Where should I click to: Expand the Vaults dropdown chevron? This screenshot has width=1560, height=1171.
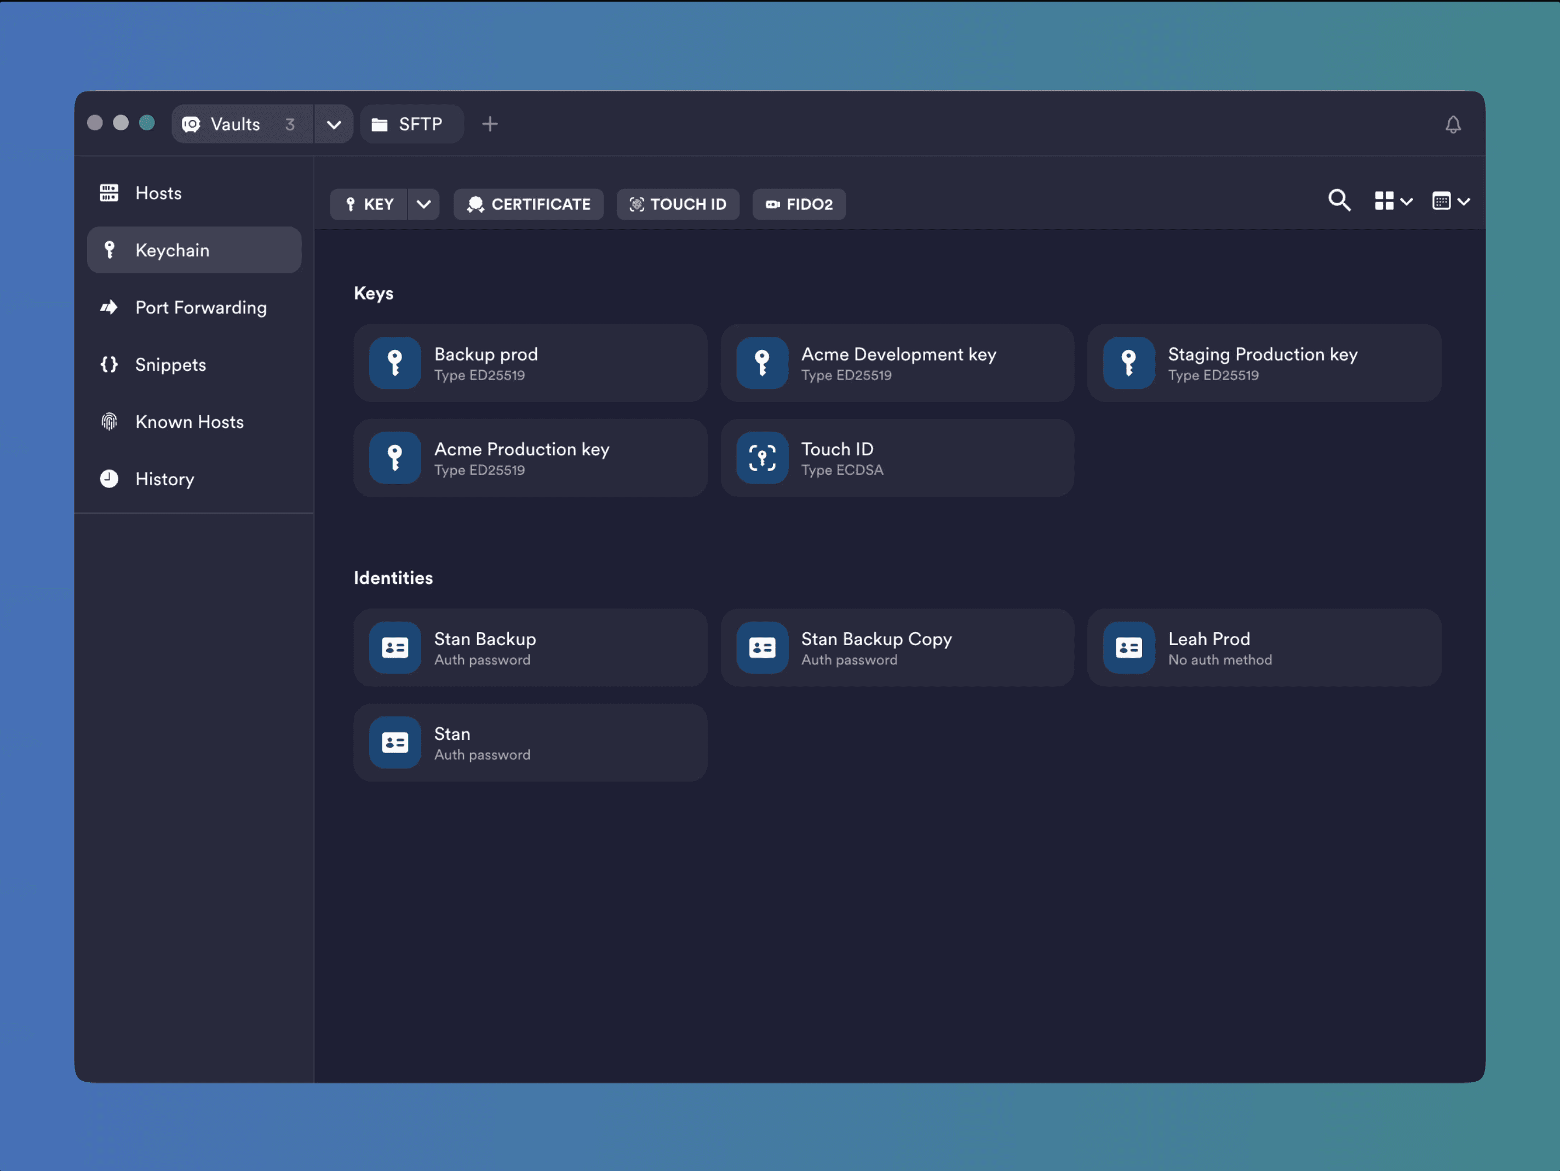pyautogui.click(x=334, y=125)
